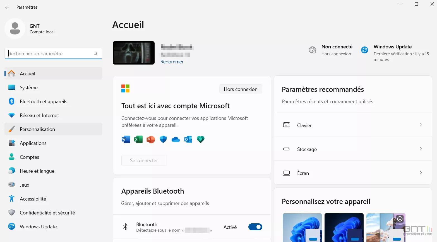Screen dimensions: 437x242
Task: Click the Applications sidebar icon
Action: coord(11,143)
